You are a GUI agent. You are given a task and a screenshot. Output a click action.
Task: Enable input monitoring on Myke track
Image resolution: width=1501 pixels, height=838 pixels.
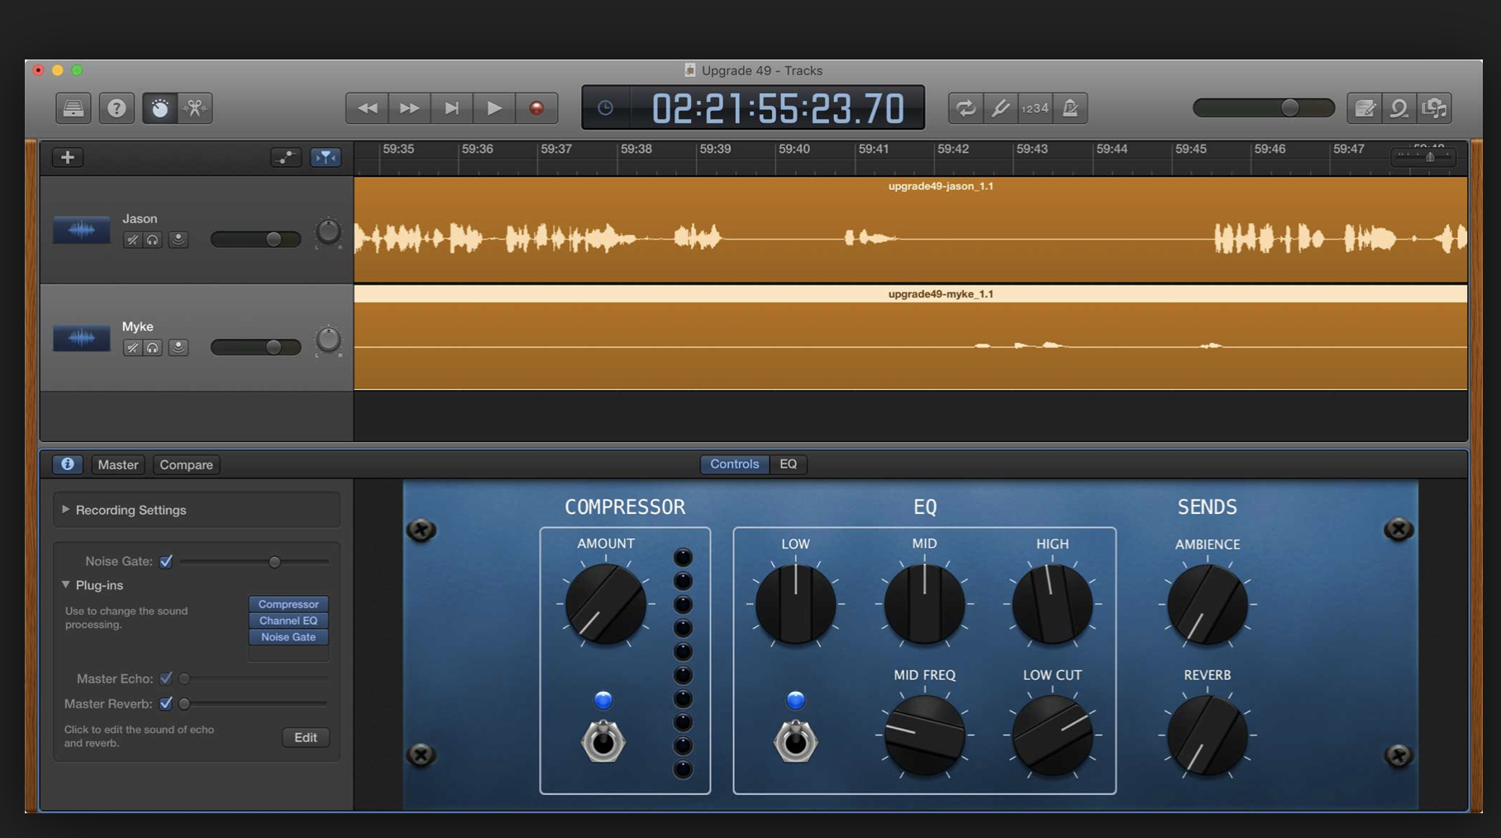[x=178, y=347]
